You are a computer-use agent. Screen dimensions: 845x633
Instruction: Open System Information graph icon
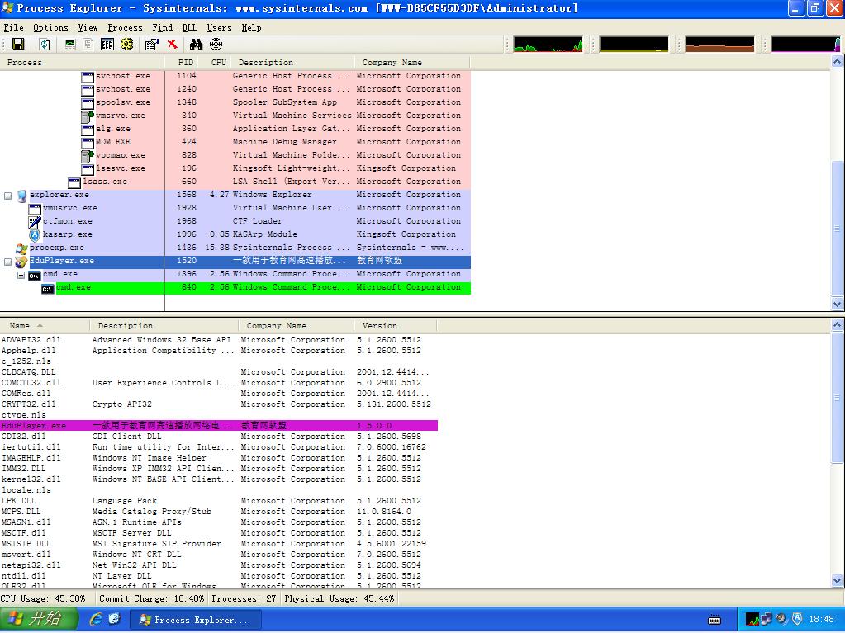[x=70, y=45]
